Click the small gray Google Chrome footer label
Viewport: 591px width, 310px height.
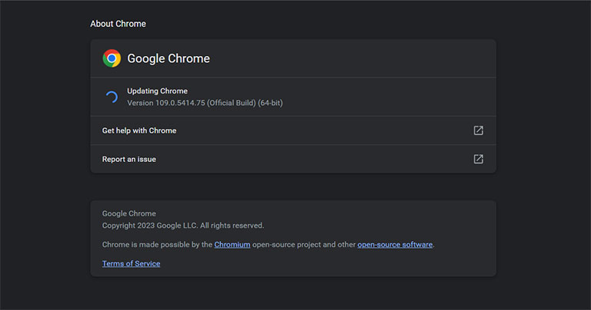129,213
